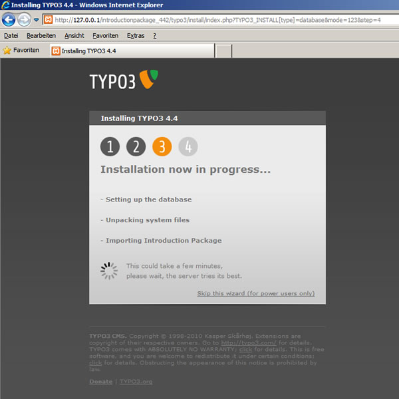Image resolution: width=399 pixels, height=399 pixels.
Task: Click Skip this wizard link
Action: coord(255,293)
